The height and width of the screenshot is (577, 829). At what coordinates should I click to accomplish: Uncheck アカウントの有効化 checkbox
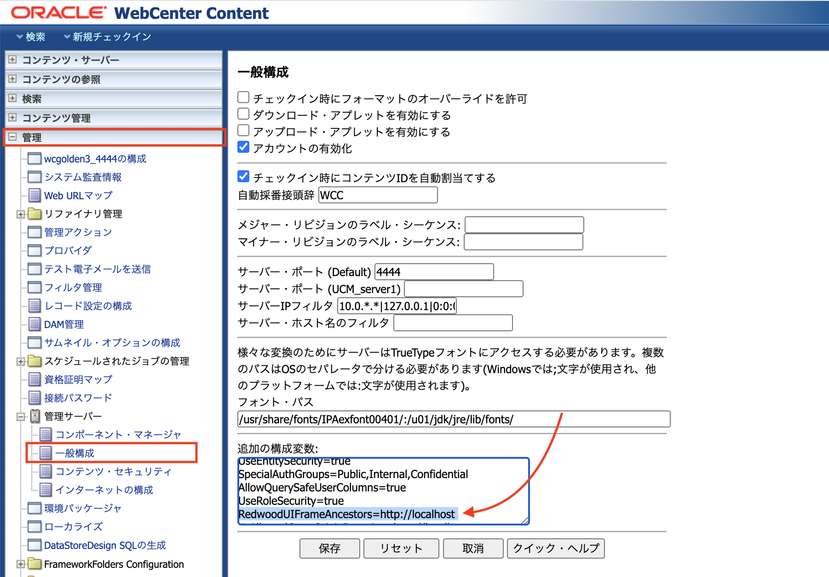pyautogui.click(x=243, y=147)
